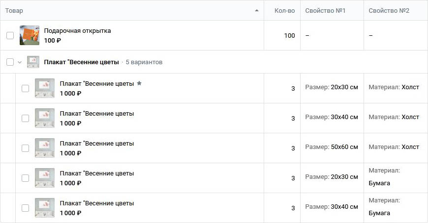Screen dimensions: 428x223
Task: Click the Размер: 50x60 см cell
Action: (332, 147)
